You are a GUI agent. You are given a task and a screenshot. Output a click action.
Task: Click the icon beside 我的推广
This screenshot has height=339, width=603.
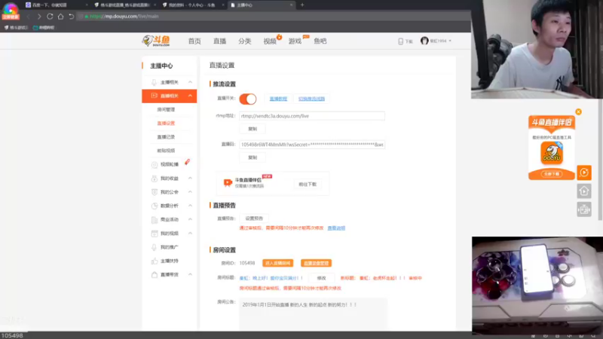tap(154, 247)
